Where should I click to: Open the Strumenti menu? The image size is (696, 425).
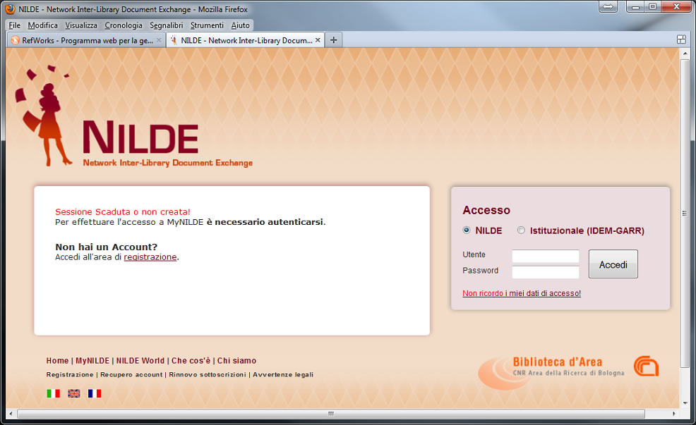point(207,25)
